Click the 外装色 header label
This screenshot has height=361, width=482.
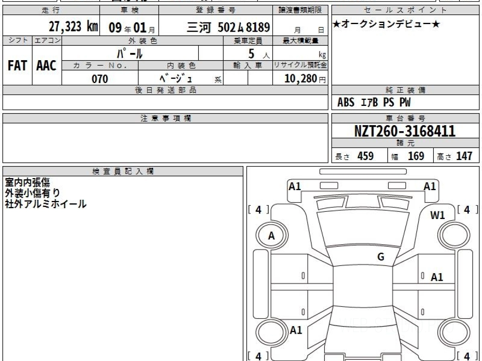click(x=142, y=41)
